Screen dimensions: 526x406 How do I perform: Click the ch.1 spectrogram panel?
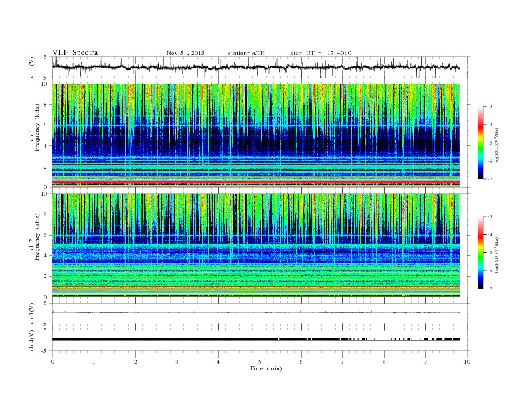point(256,135)
